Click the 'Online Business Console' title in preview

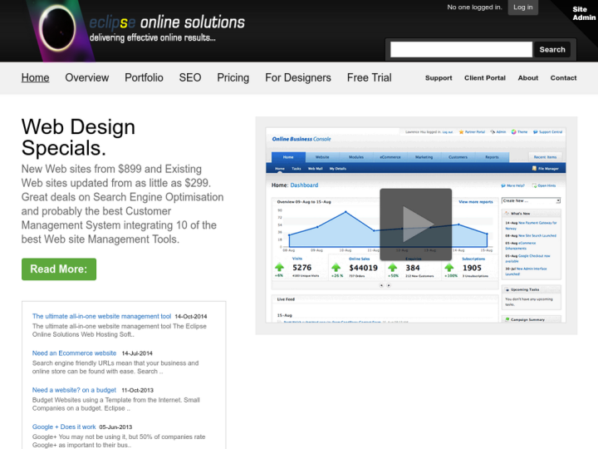click(301, 139)
